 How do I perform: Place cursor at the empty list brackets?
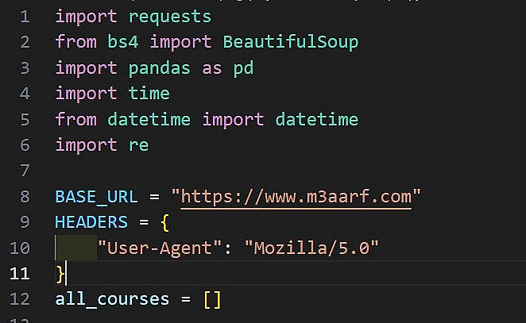click(x=212, y=299)
